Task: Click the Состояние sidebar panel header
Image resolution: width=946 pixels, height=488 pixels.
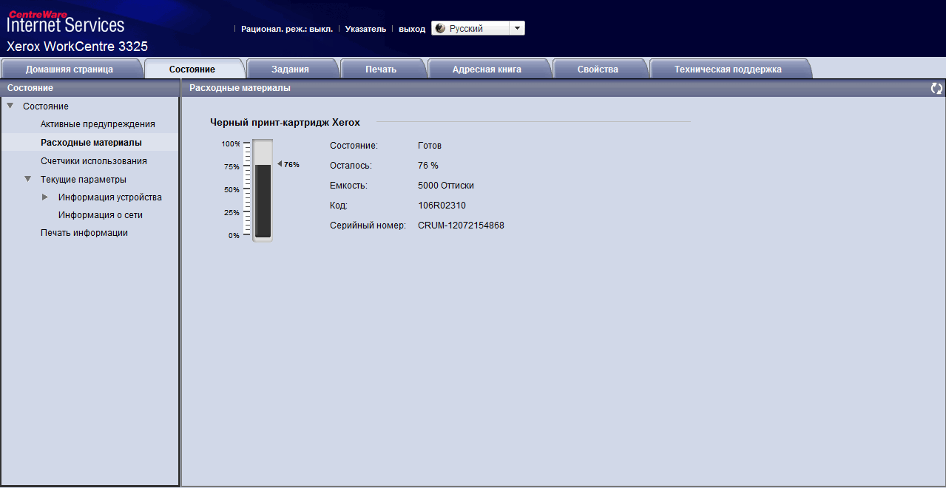Action: click(89, 88)
